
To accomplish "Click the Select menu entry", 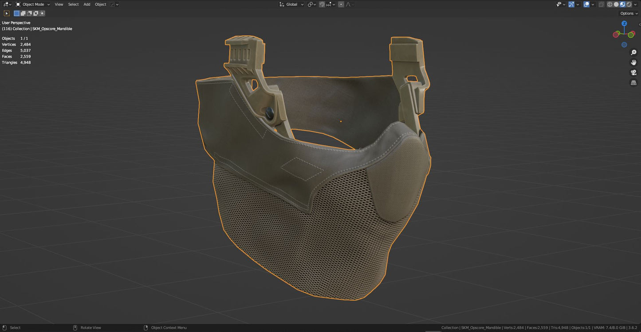I will (73, 4).
